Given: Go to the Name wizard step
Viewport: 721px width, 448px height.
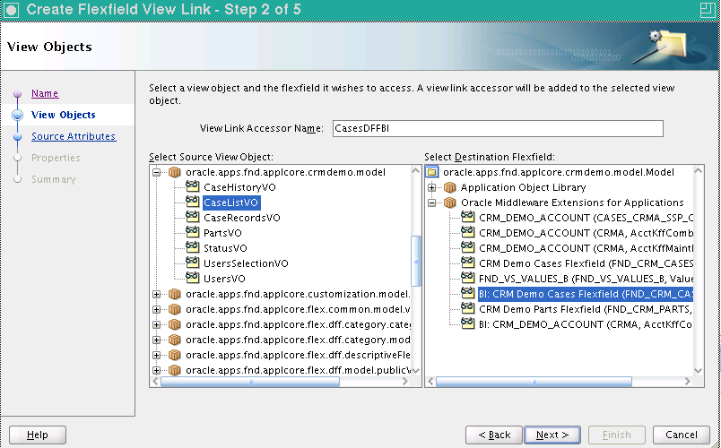Looking at the screenshot, I should pos(45,93).
